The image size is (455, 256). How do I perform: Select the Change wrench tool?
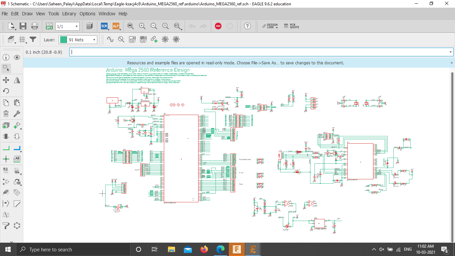(17, 114)
